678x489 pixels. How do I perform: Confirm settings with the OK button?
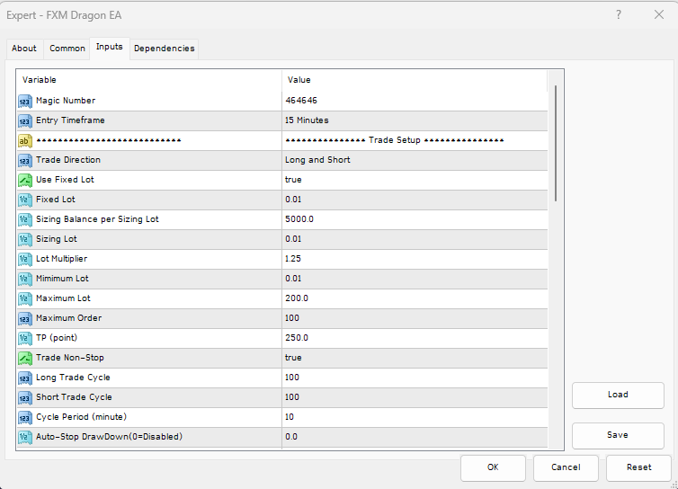tap(493, 467)
